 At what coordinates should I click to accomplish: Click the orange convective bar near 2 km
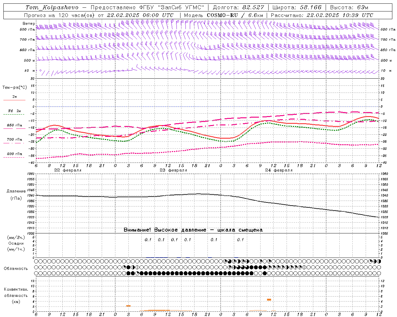[x=128, y=306]
